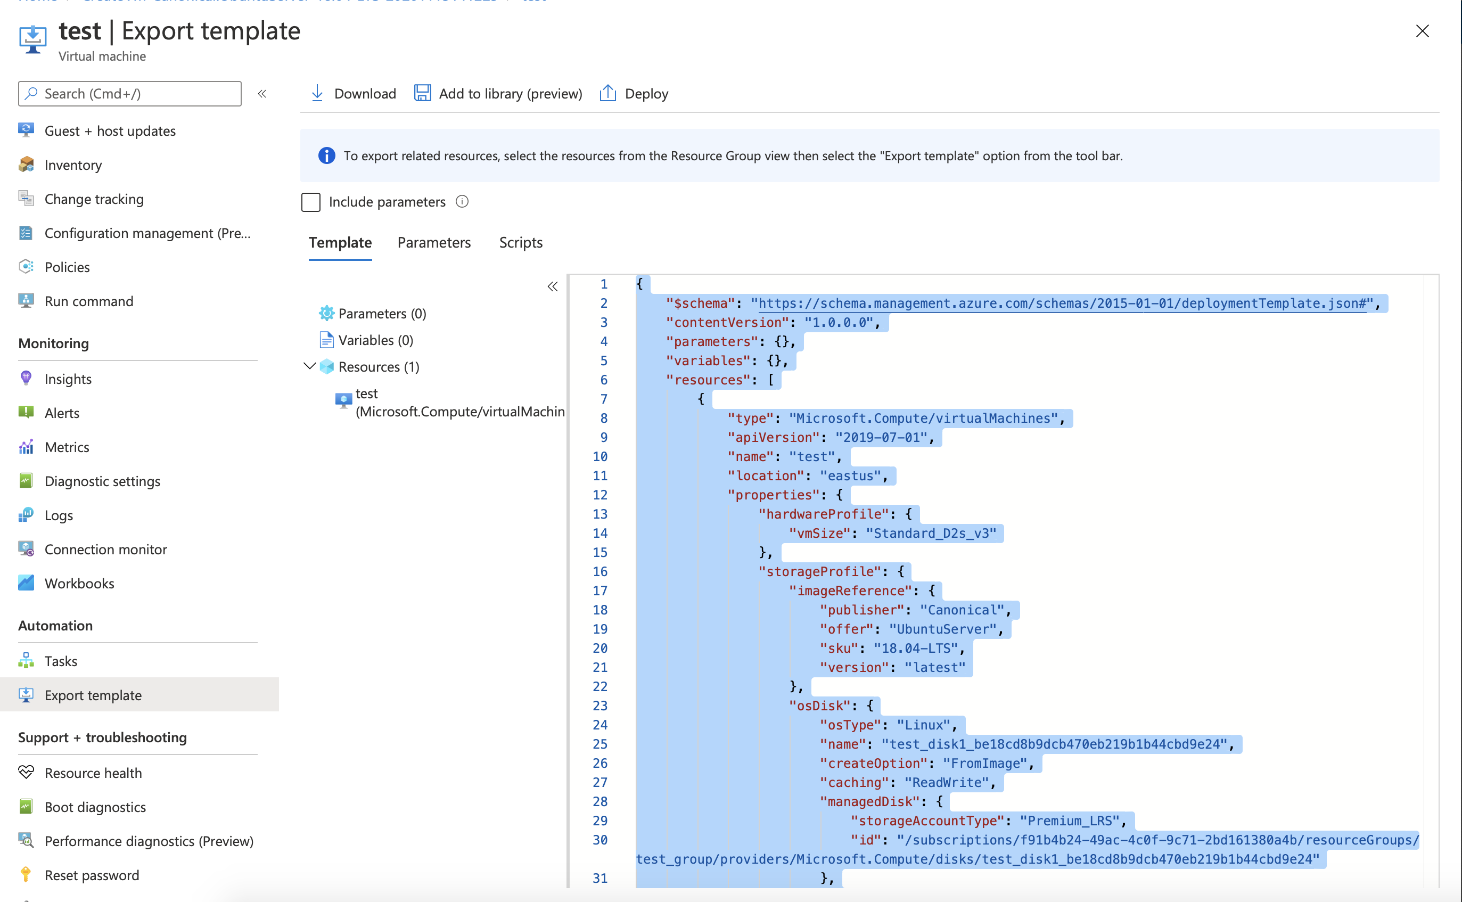This screenshot has height=902, width=1462.
Task: Download the exported template
Action: pyautogui.click(x=352, y=93)
